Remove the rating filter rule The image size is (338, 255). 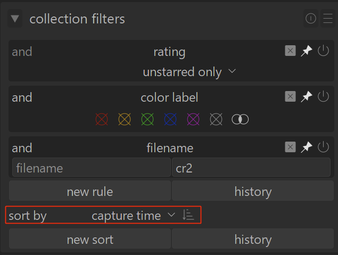pyautogui.click(x=290, y=51)
